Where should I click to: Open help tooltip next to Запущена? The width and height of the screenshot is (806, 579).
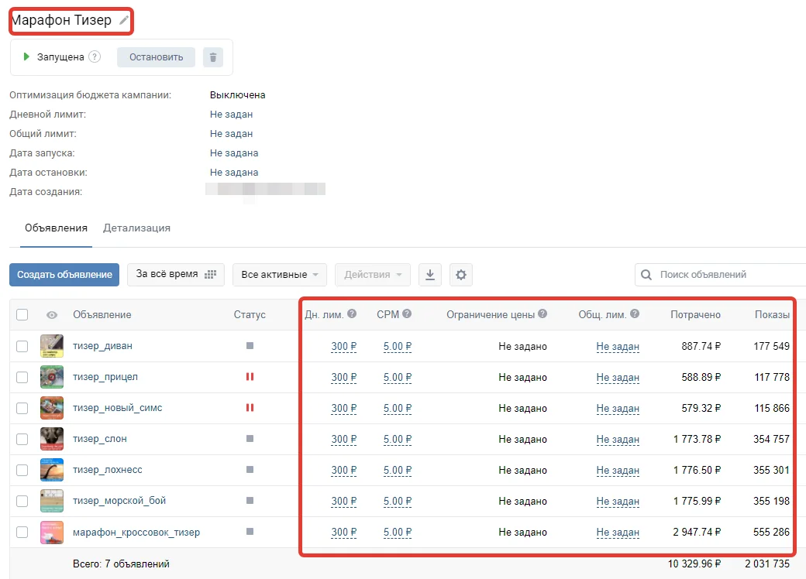95,57
